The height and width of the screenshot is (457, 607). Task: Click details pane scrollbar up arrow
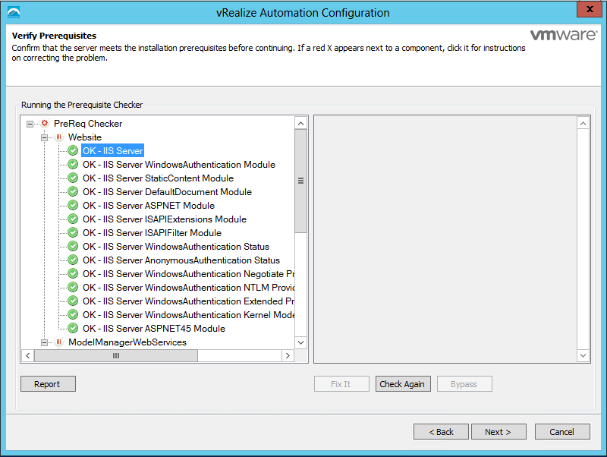pyautogui.click(x=583, y=124)
